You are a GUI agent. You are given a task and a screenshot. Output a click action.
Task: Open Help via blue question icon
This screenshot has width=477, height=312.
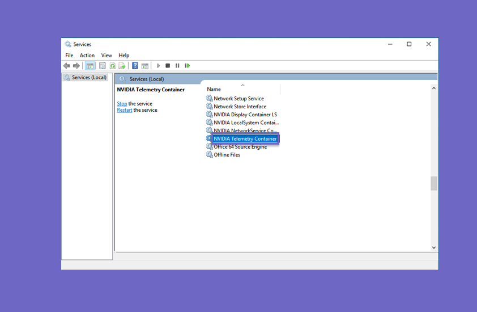pos(135,65)
